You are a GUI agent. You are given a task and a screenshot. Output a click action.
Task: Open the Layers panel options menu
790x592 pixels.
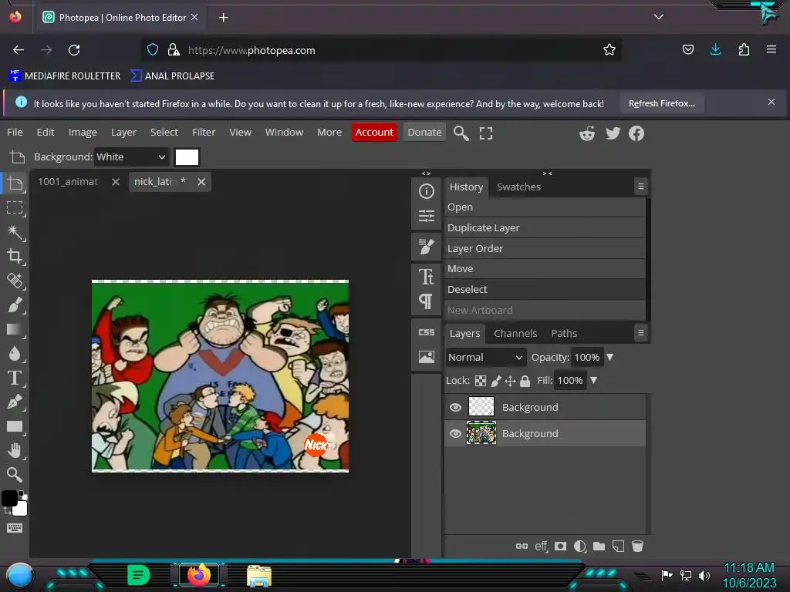tap(641, 333)
